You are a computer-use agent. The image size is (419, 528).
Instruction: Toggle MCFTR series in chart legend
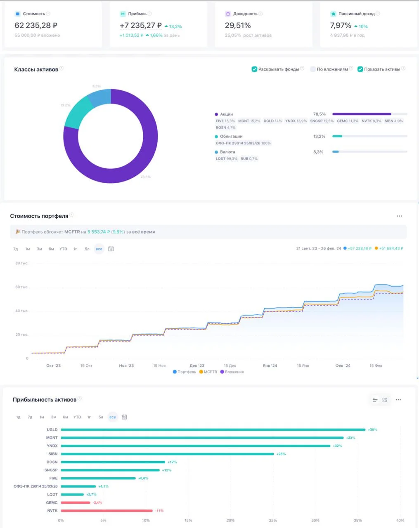point(208,372)
